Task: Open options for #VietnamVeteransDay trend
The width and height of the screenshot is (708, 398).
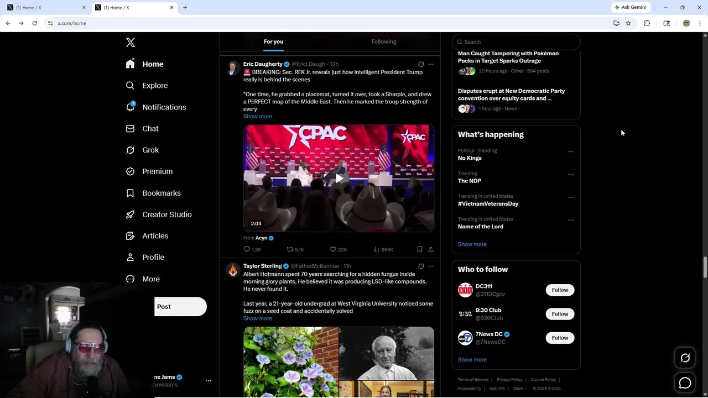Action: (x=571, y=197)
